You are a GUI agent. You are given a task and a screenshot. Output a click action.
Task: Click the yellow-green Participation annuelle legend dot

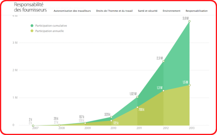click(32, 31)
